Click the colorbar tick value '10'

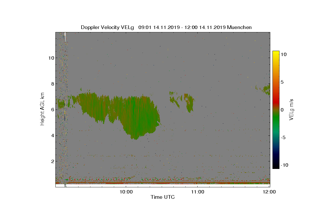pos(284,54)
